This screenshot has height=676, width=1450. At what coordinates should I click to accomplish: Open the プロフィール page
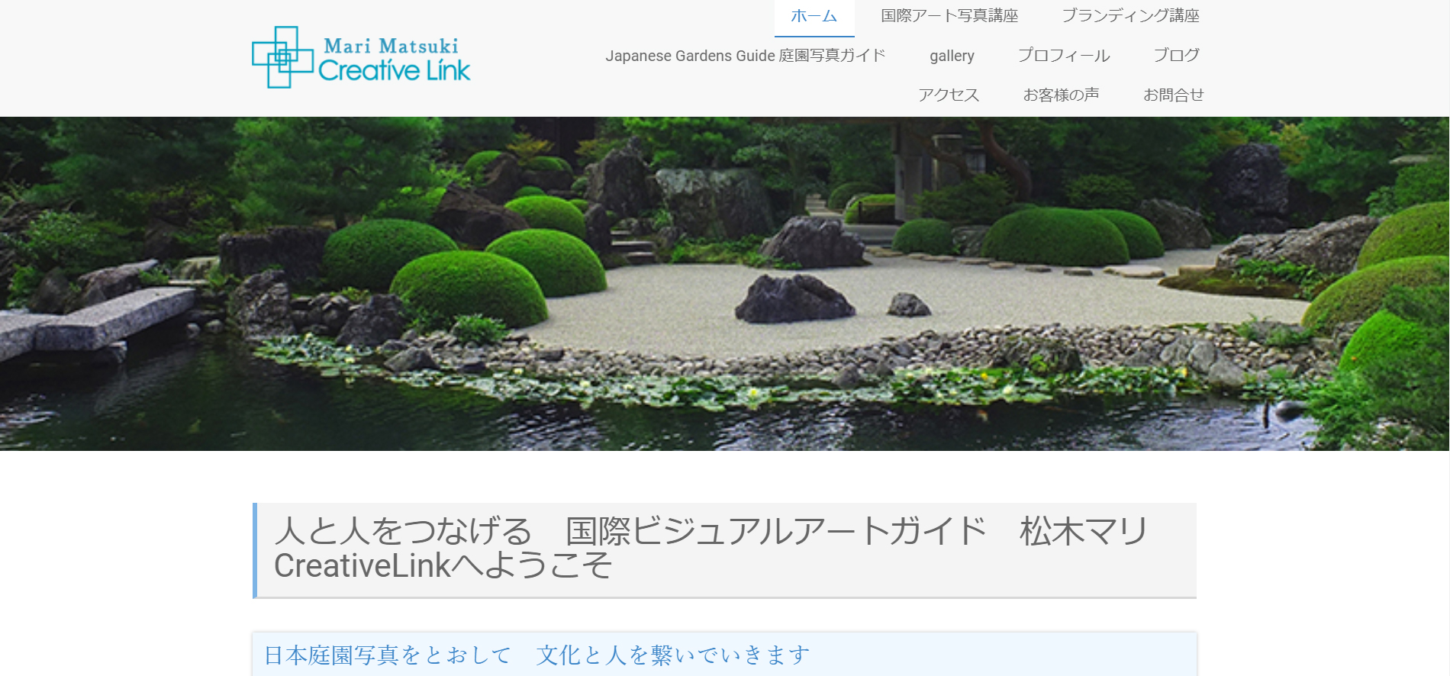1063,56
